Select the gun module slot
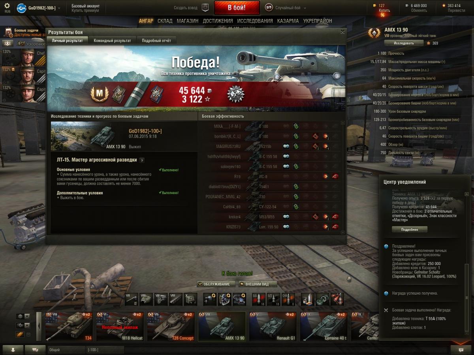Viewport: 474px width, 355px height. (x=131, y=299)
